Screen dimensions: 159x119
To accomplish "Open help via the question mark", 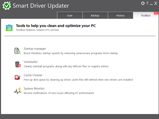I will 147,3.
